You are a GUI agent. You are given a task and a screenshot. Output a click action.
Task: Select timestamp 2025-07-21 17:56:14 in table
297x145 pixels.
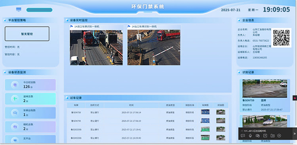point(131,112)
